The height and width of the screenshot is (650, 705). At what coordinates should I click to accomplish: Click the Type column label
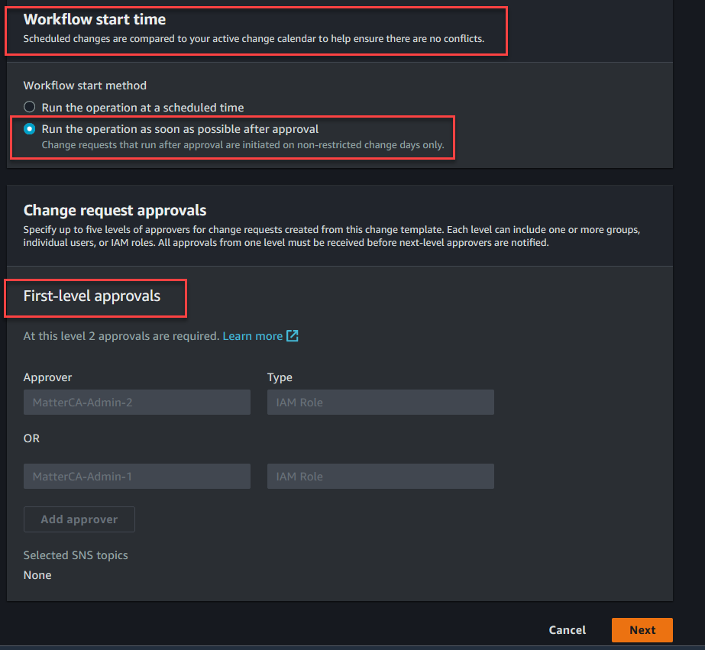point(279,377)
